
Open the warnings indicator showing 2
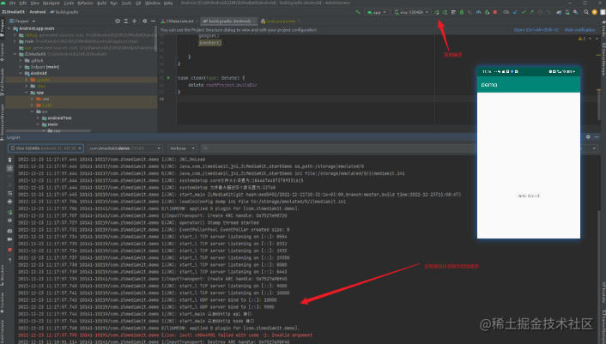click(582, 39)
